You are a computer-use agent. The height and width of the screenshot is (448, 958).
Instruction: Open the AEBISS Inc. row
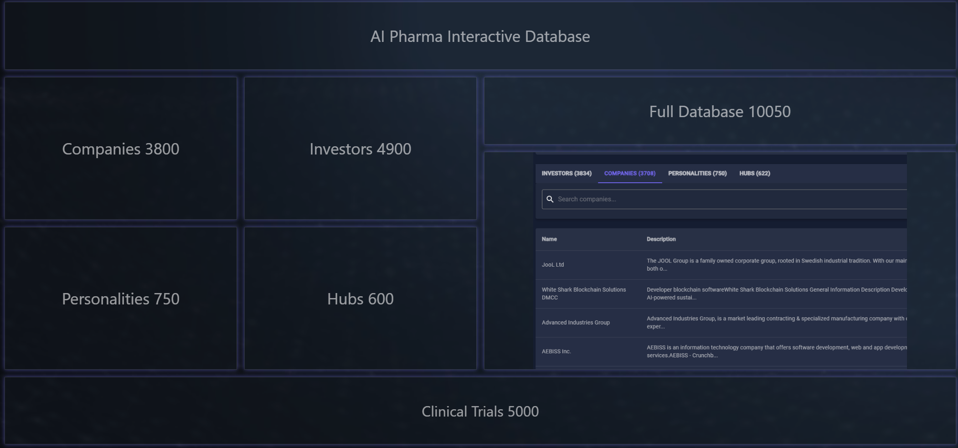point(556,351)
